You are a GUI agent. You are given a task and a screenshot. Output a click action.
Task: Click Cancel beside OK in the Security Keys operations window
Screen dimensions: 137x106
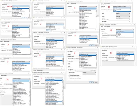(x=96, y=45)
